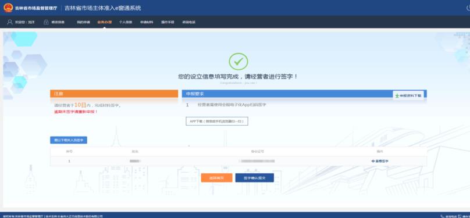This screenshot has width=470, height=218.
Task: Select the 业务办理 tab
Action: (104, 22)
